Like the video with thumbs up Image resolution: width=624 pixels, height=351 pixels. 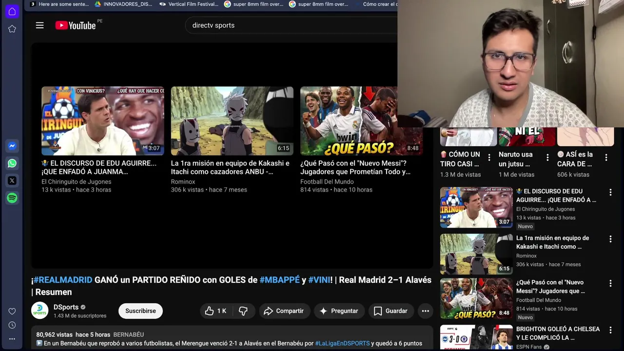(x=215, y=311)
